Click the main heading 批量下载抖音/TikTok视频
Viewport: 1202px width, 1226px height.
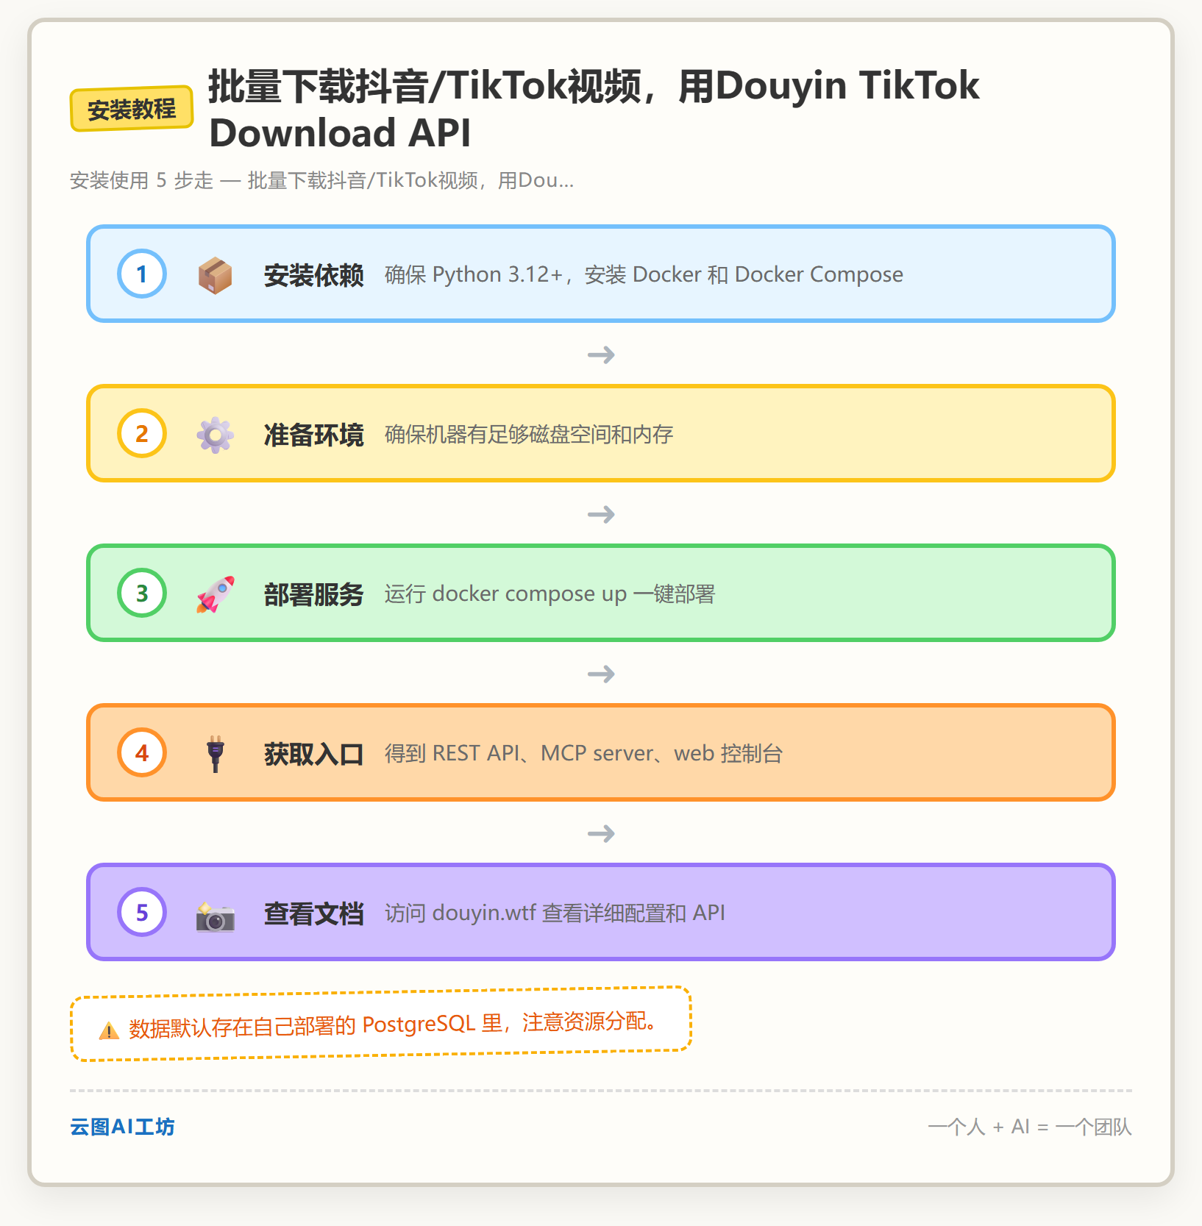[x=594, y=109]
